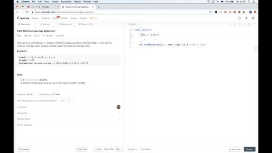Click the contributor avatar
This screenshot has height=153, width=272.
tap(119, 107)
